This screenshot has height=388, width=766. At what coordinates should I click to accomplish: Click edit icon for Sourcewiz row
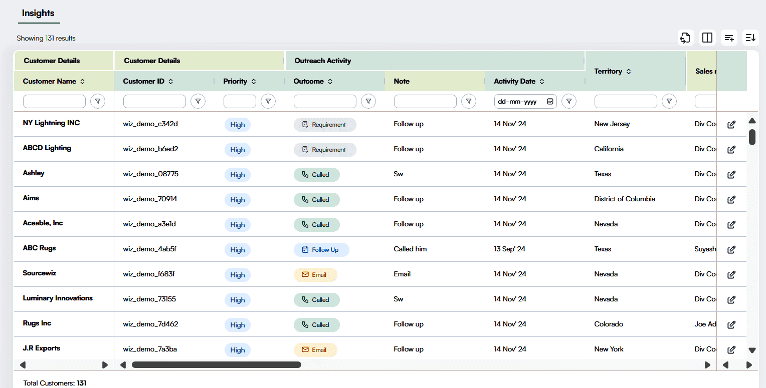point(731,275)
